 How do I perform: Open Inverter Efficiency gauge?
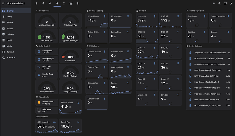pyautogui.click(x=70, y=71)
